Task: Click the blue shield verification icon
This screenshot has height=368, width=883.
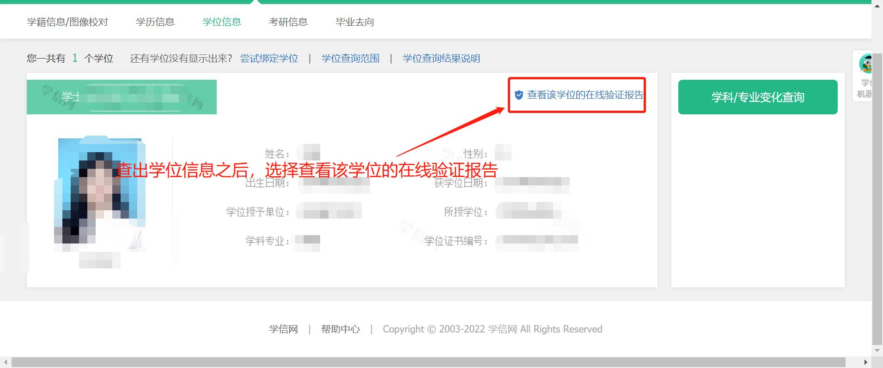Action: point(519,95)
